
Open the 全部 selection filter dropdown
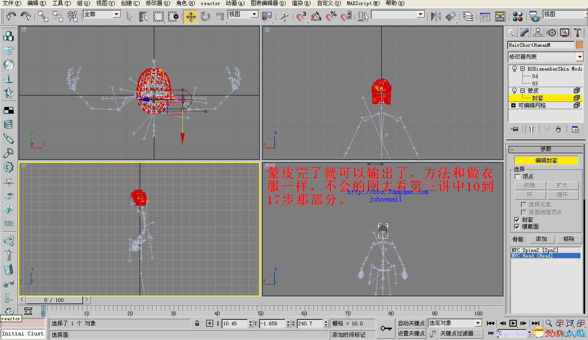(x=102, y=14)
